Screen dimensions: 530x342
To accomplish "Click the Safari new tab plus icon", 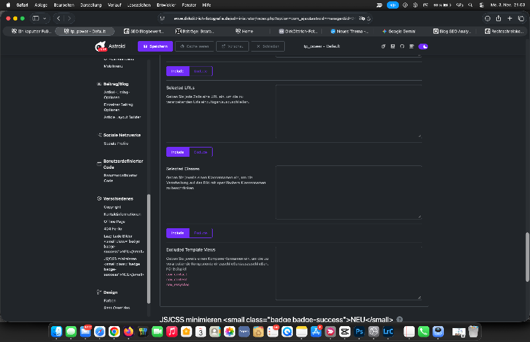I will [511, 19].
